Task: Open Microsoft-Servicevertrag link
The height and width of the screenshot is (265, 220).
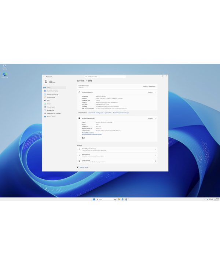Action: pos(88,133)
